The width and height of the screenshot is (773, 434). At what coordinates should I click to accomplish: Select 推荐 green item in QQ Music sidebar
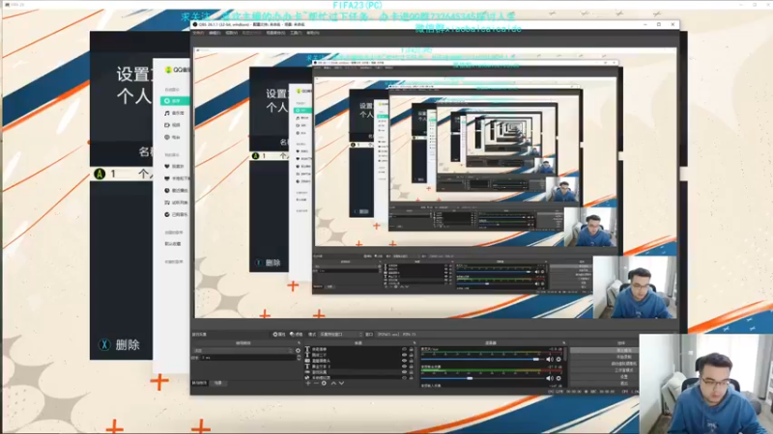(175, 101)
